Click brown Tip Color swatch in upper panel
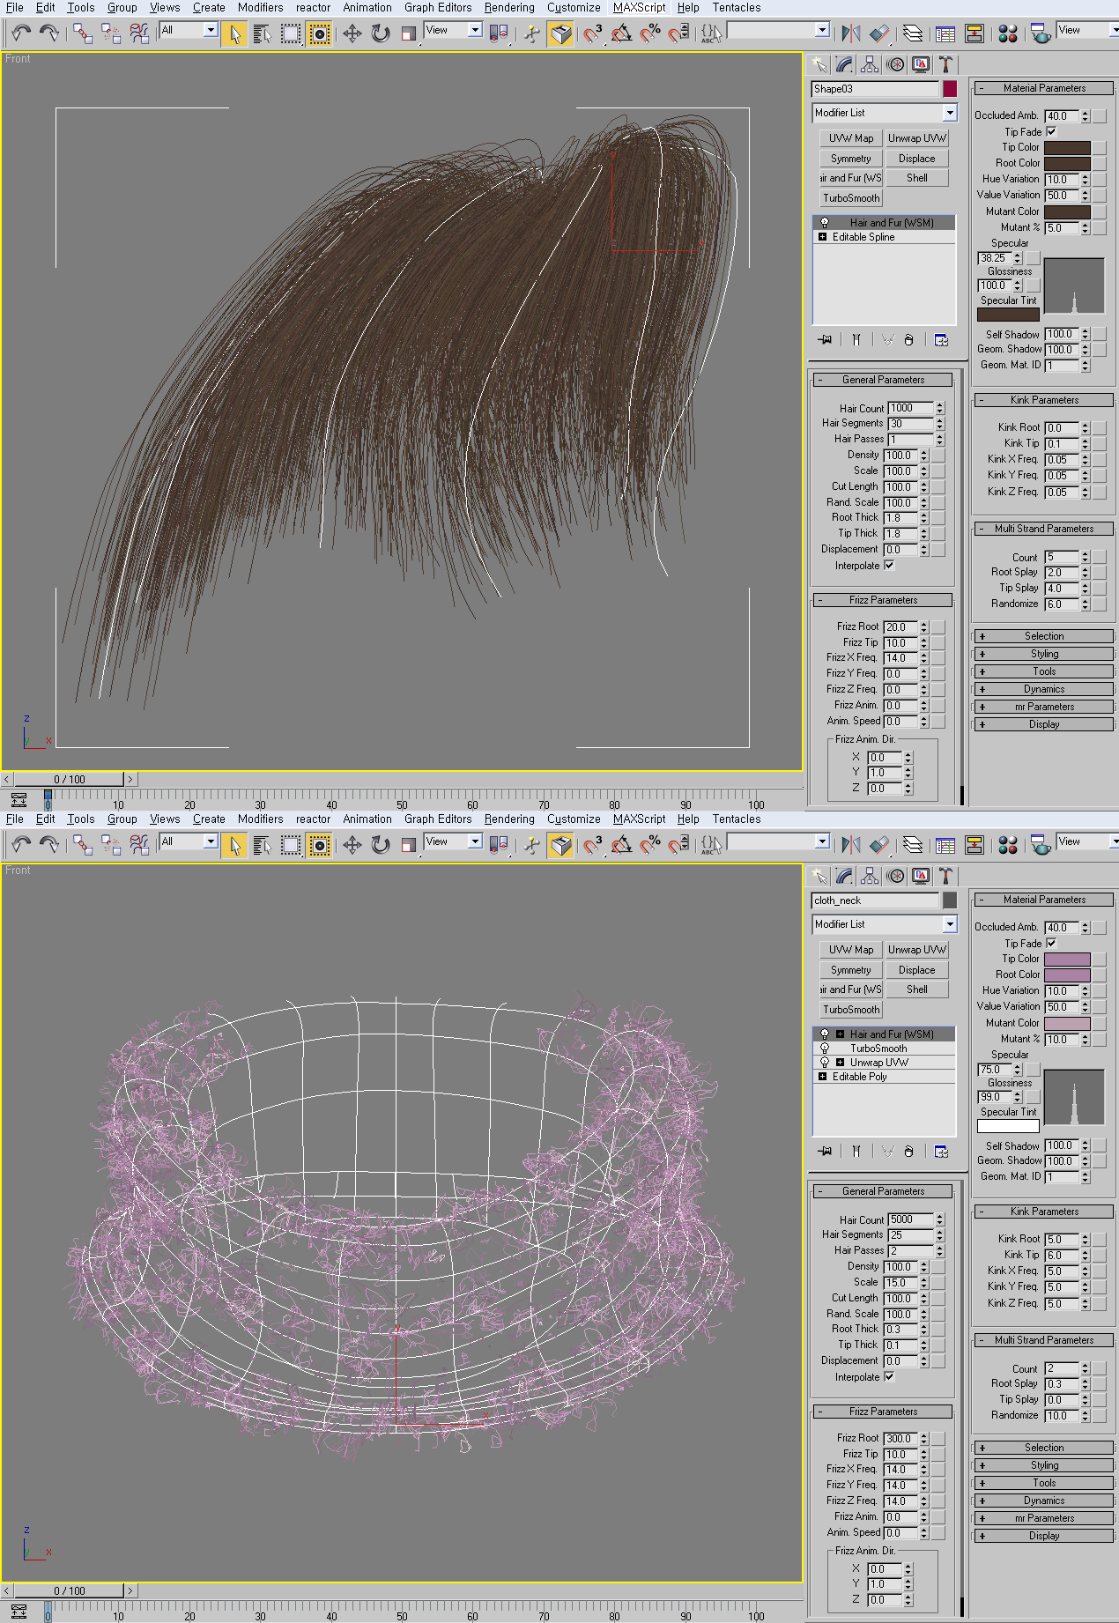This screenshot has height=1623, width=1119. tap(1067, 147)
